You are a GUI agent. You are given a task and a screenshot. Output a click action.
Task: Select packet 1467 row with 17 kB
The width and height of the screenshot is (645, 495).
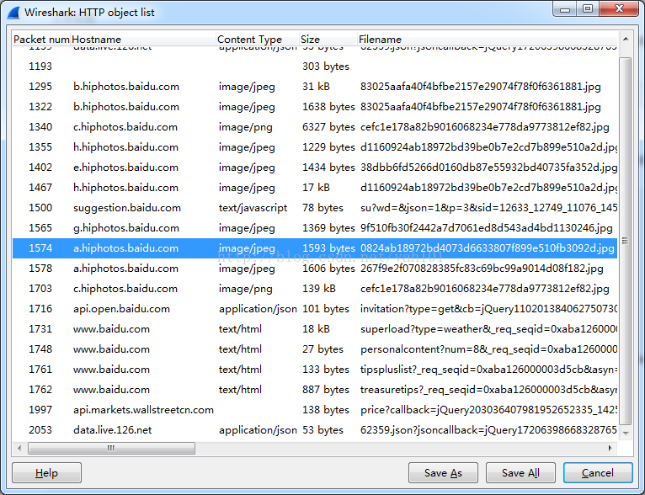point(315,187)
